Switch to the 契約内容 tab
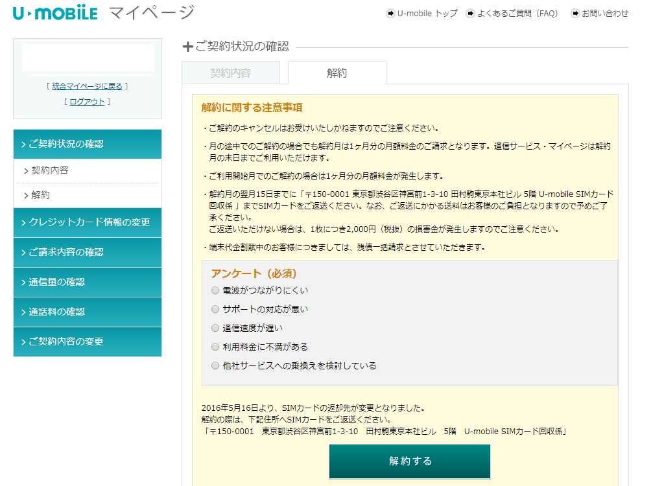 [x=231, y=73]
